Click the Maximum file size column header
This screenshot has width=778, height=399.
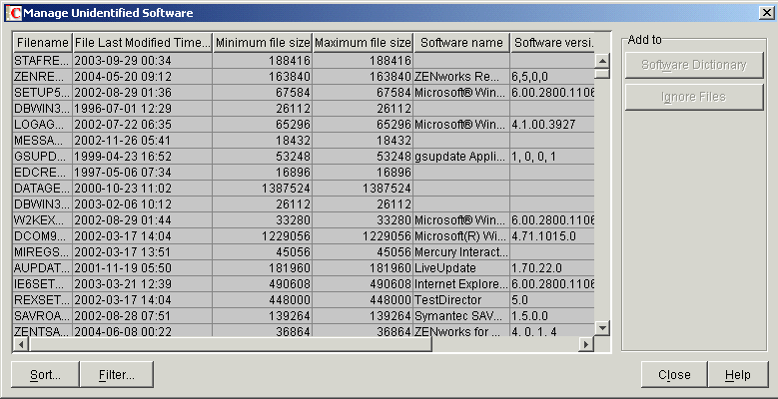click(364, 43)
